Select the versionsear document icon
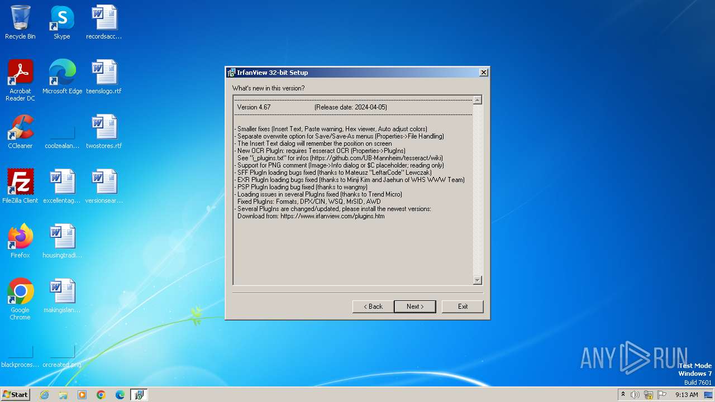The width and height of the screenshot is (715, 402). 104,186
